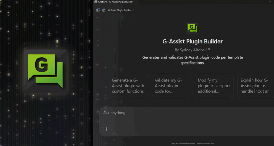Click 'By Sydney Altobell' author text
This screenshot has width=274, height=146.
(191, 50)
